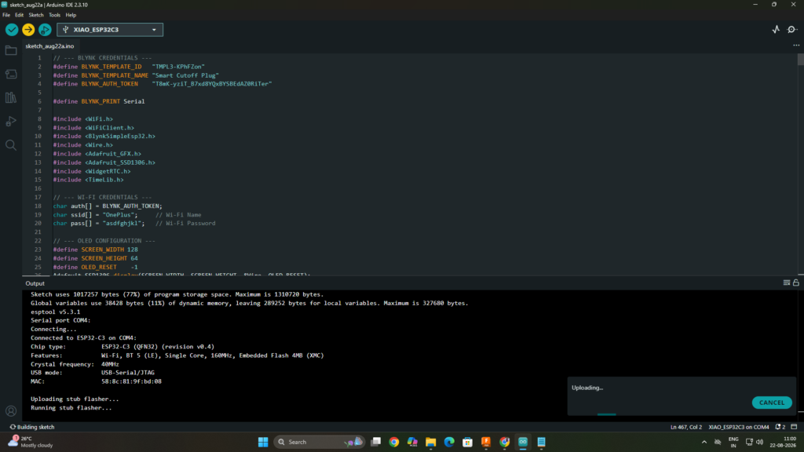The height and width of the screenshot is (452, 804).
Task: Switch to Arduino IDE taskbar icon
Action: pyautogui.click(x=523, y=442)
